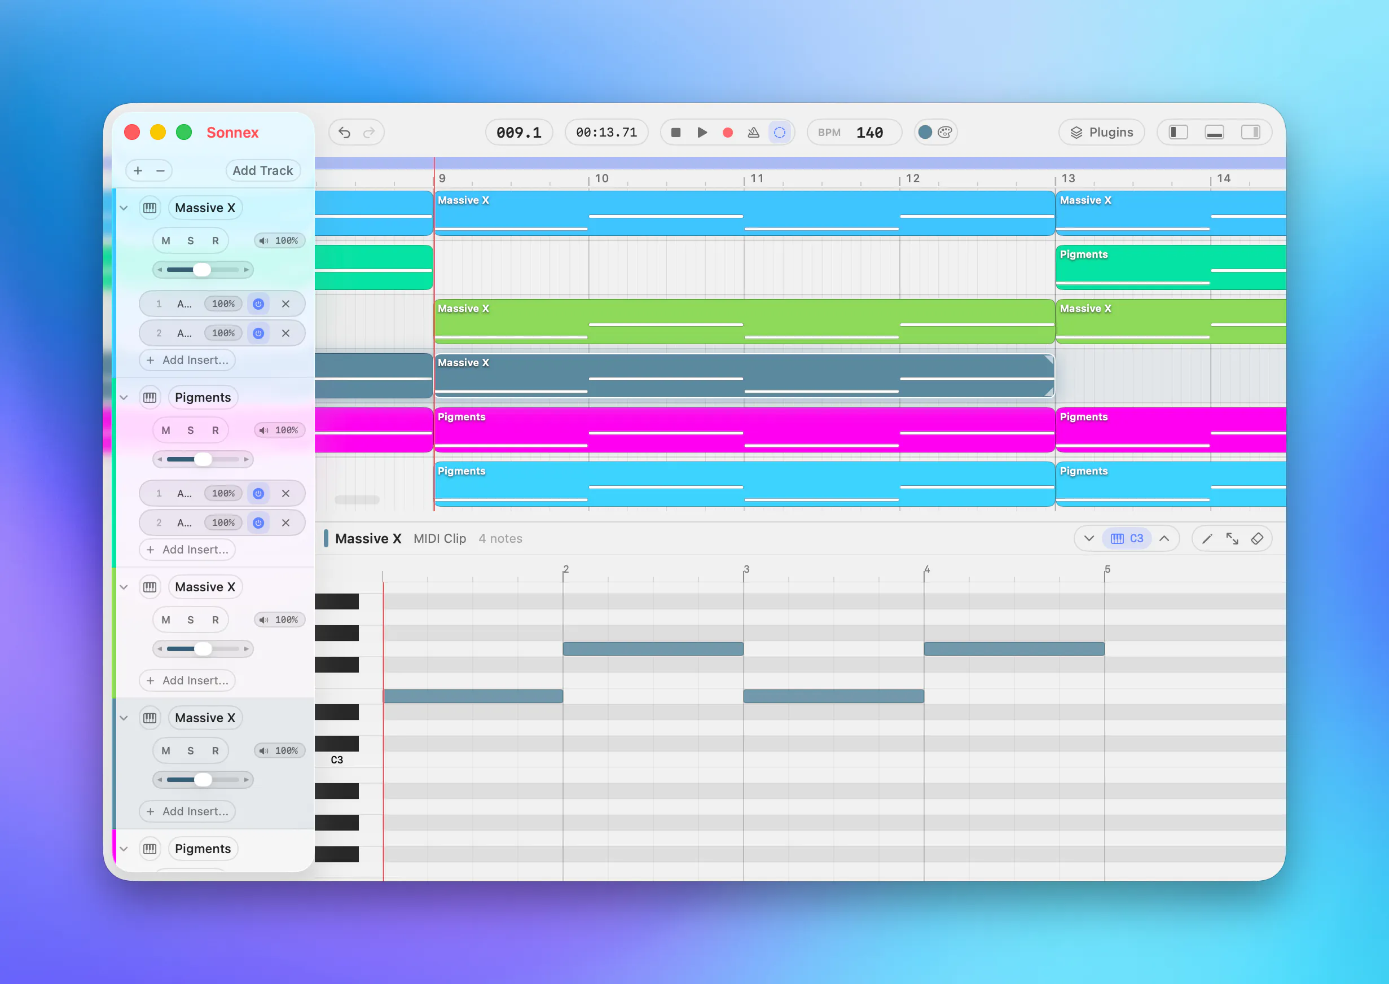Click the BPM 140 tempo field
This screenshot has height=984, width=1389.
pos(854,133)
